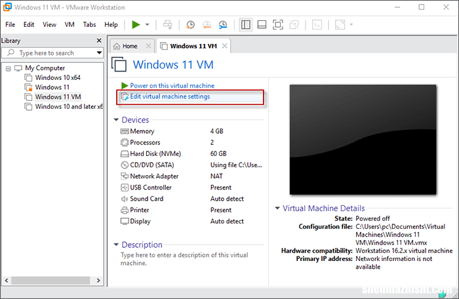Click the 4 GB memory value
This screenshot has height=299, width=459.
pos(216,131)
